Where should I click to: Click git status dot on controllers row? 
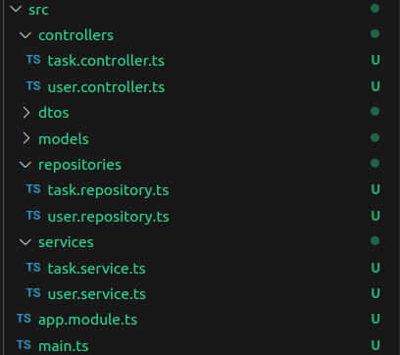[x=375, y=33]
